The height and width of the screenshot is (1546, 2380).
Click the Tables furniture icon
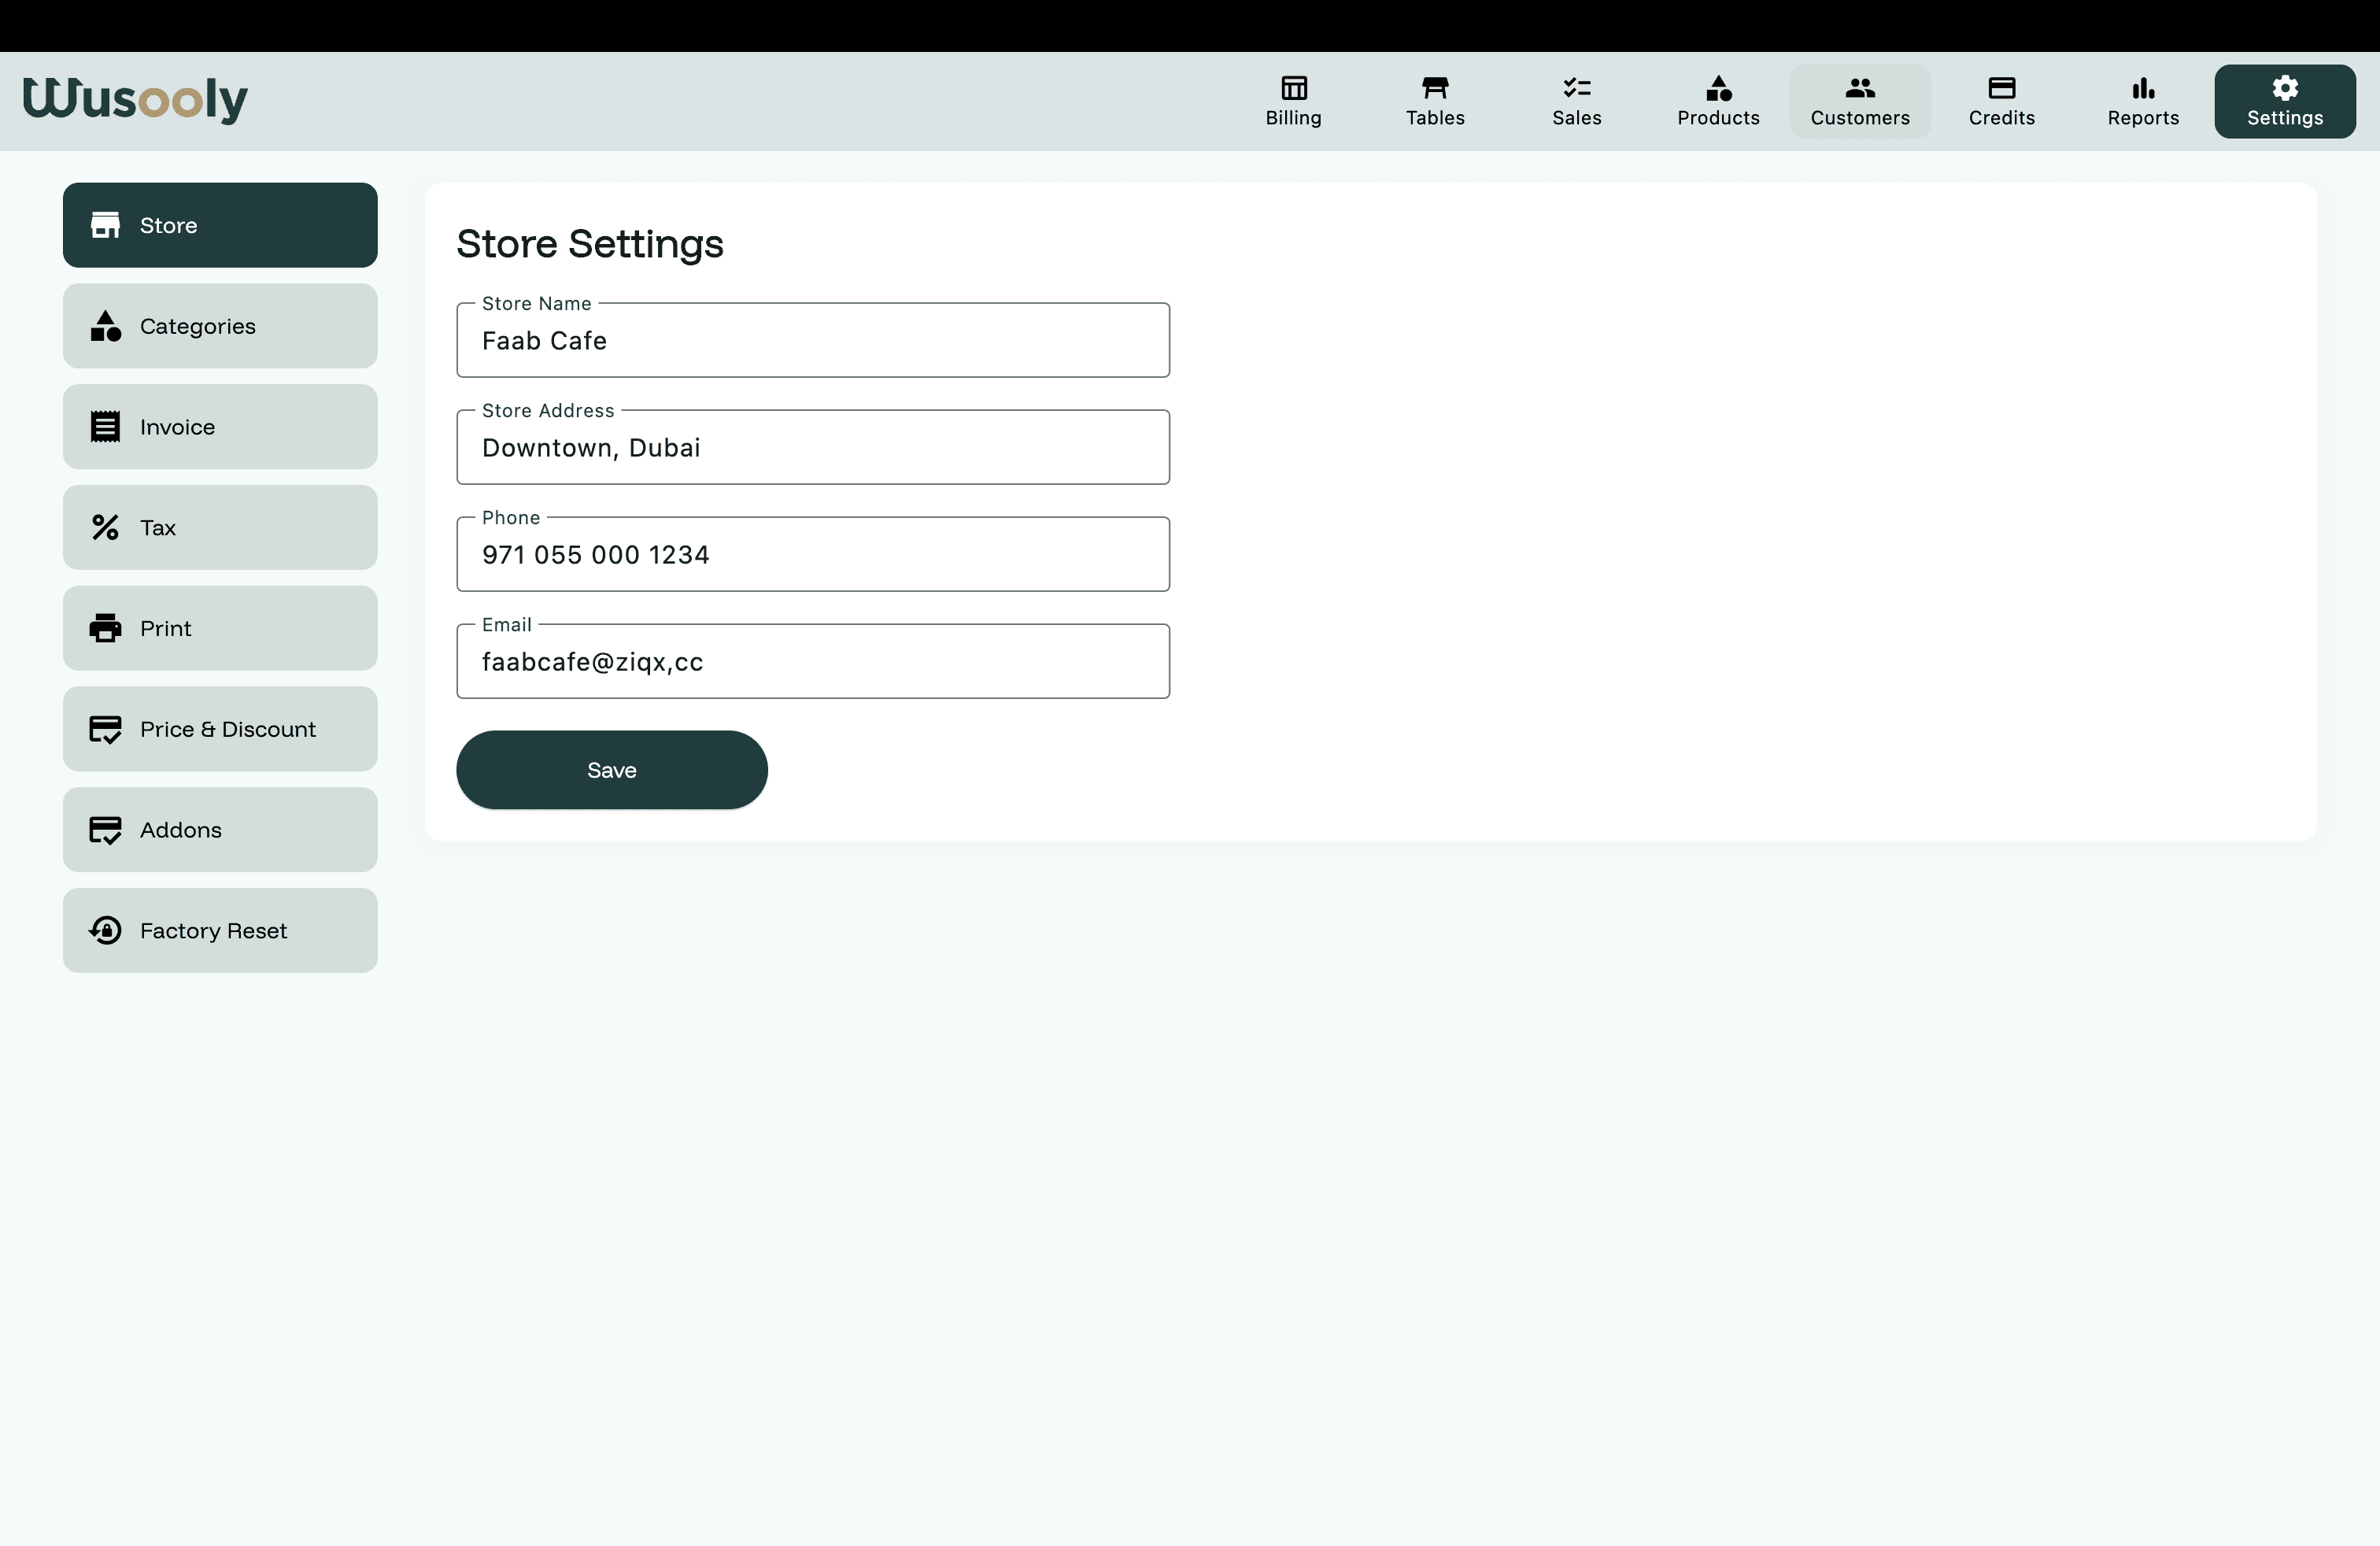(x=1435, y=88)
